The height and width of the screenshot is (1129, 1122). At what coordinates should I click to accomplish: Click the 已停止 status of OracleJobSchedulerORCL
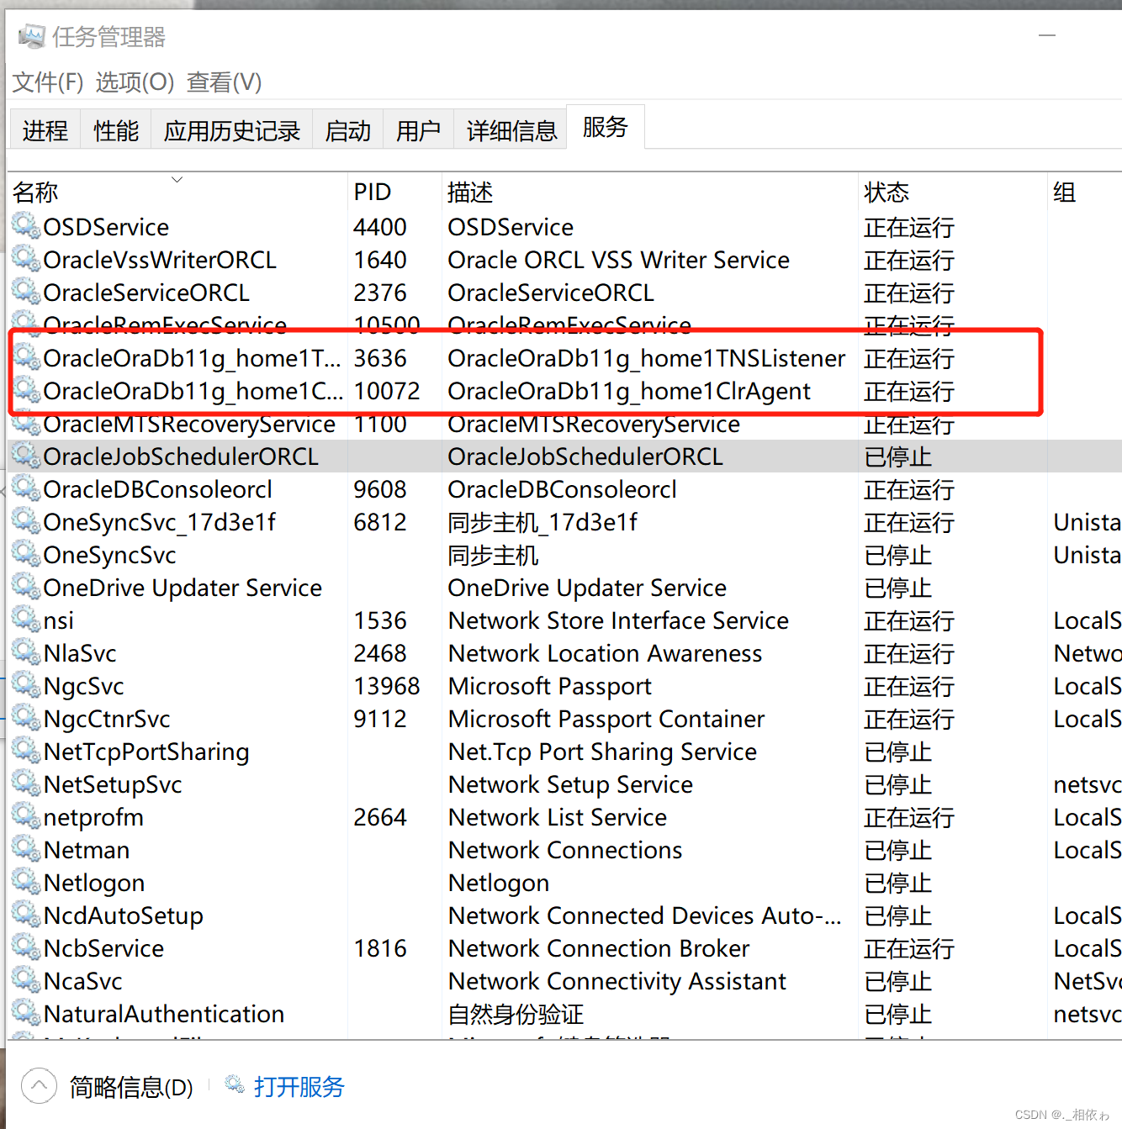click(x=898, y=457)
